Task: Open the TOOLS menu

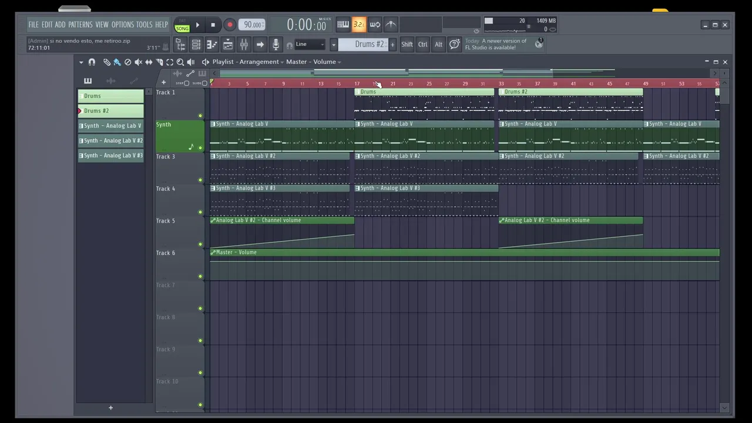Action: point(145,25)
